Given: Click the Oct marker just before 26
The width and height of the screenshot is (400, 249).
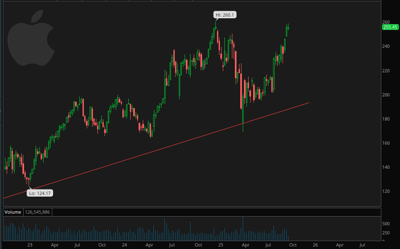Looking at the screenshot, I should pos(293,245).
